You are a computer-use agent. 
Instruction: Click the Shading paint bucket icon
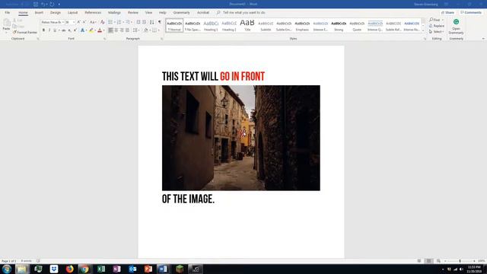[146, 30]
